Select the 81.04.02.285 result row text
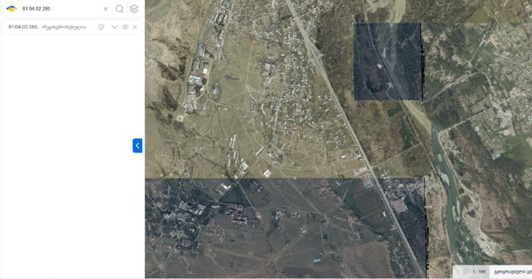 click(47, 27)
